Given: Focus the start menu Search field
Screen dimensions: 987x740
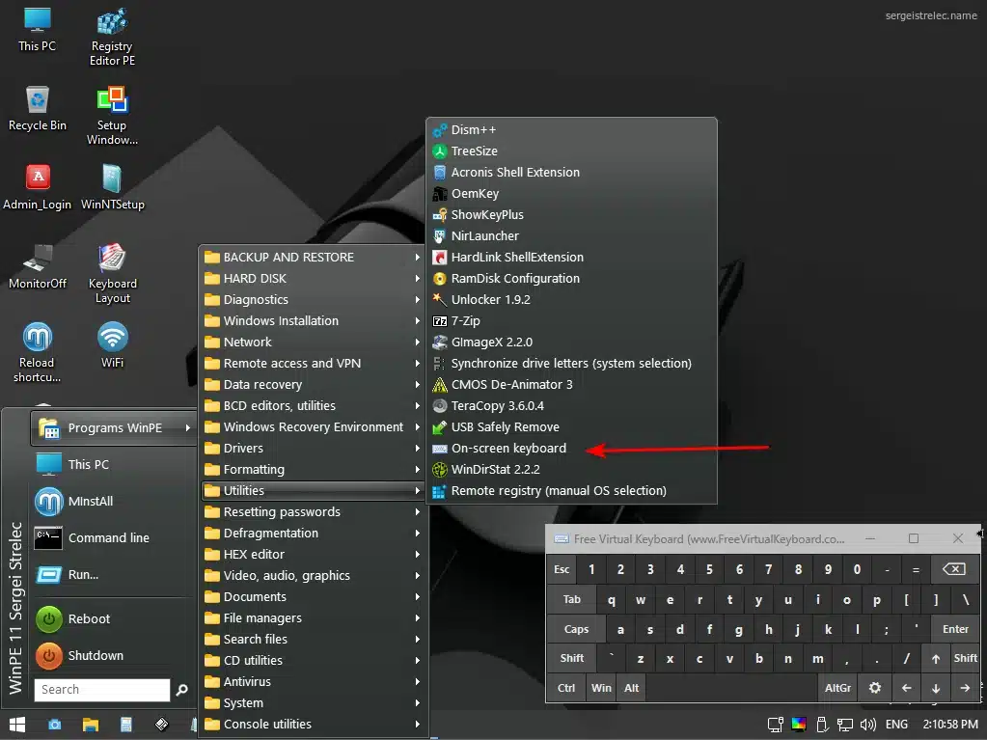Looking at the screenshot, I should click(x=102, y=690).
